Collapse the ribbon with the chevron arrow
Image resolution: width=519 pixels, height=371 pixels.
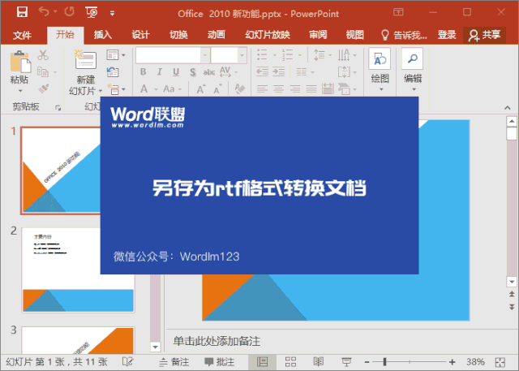pos(507,108)
